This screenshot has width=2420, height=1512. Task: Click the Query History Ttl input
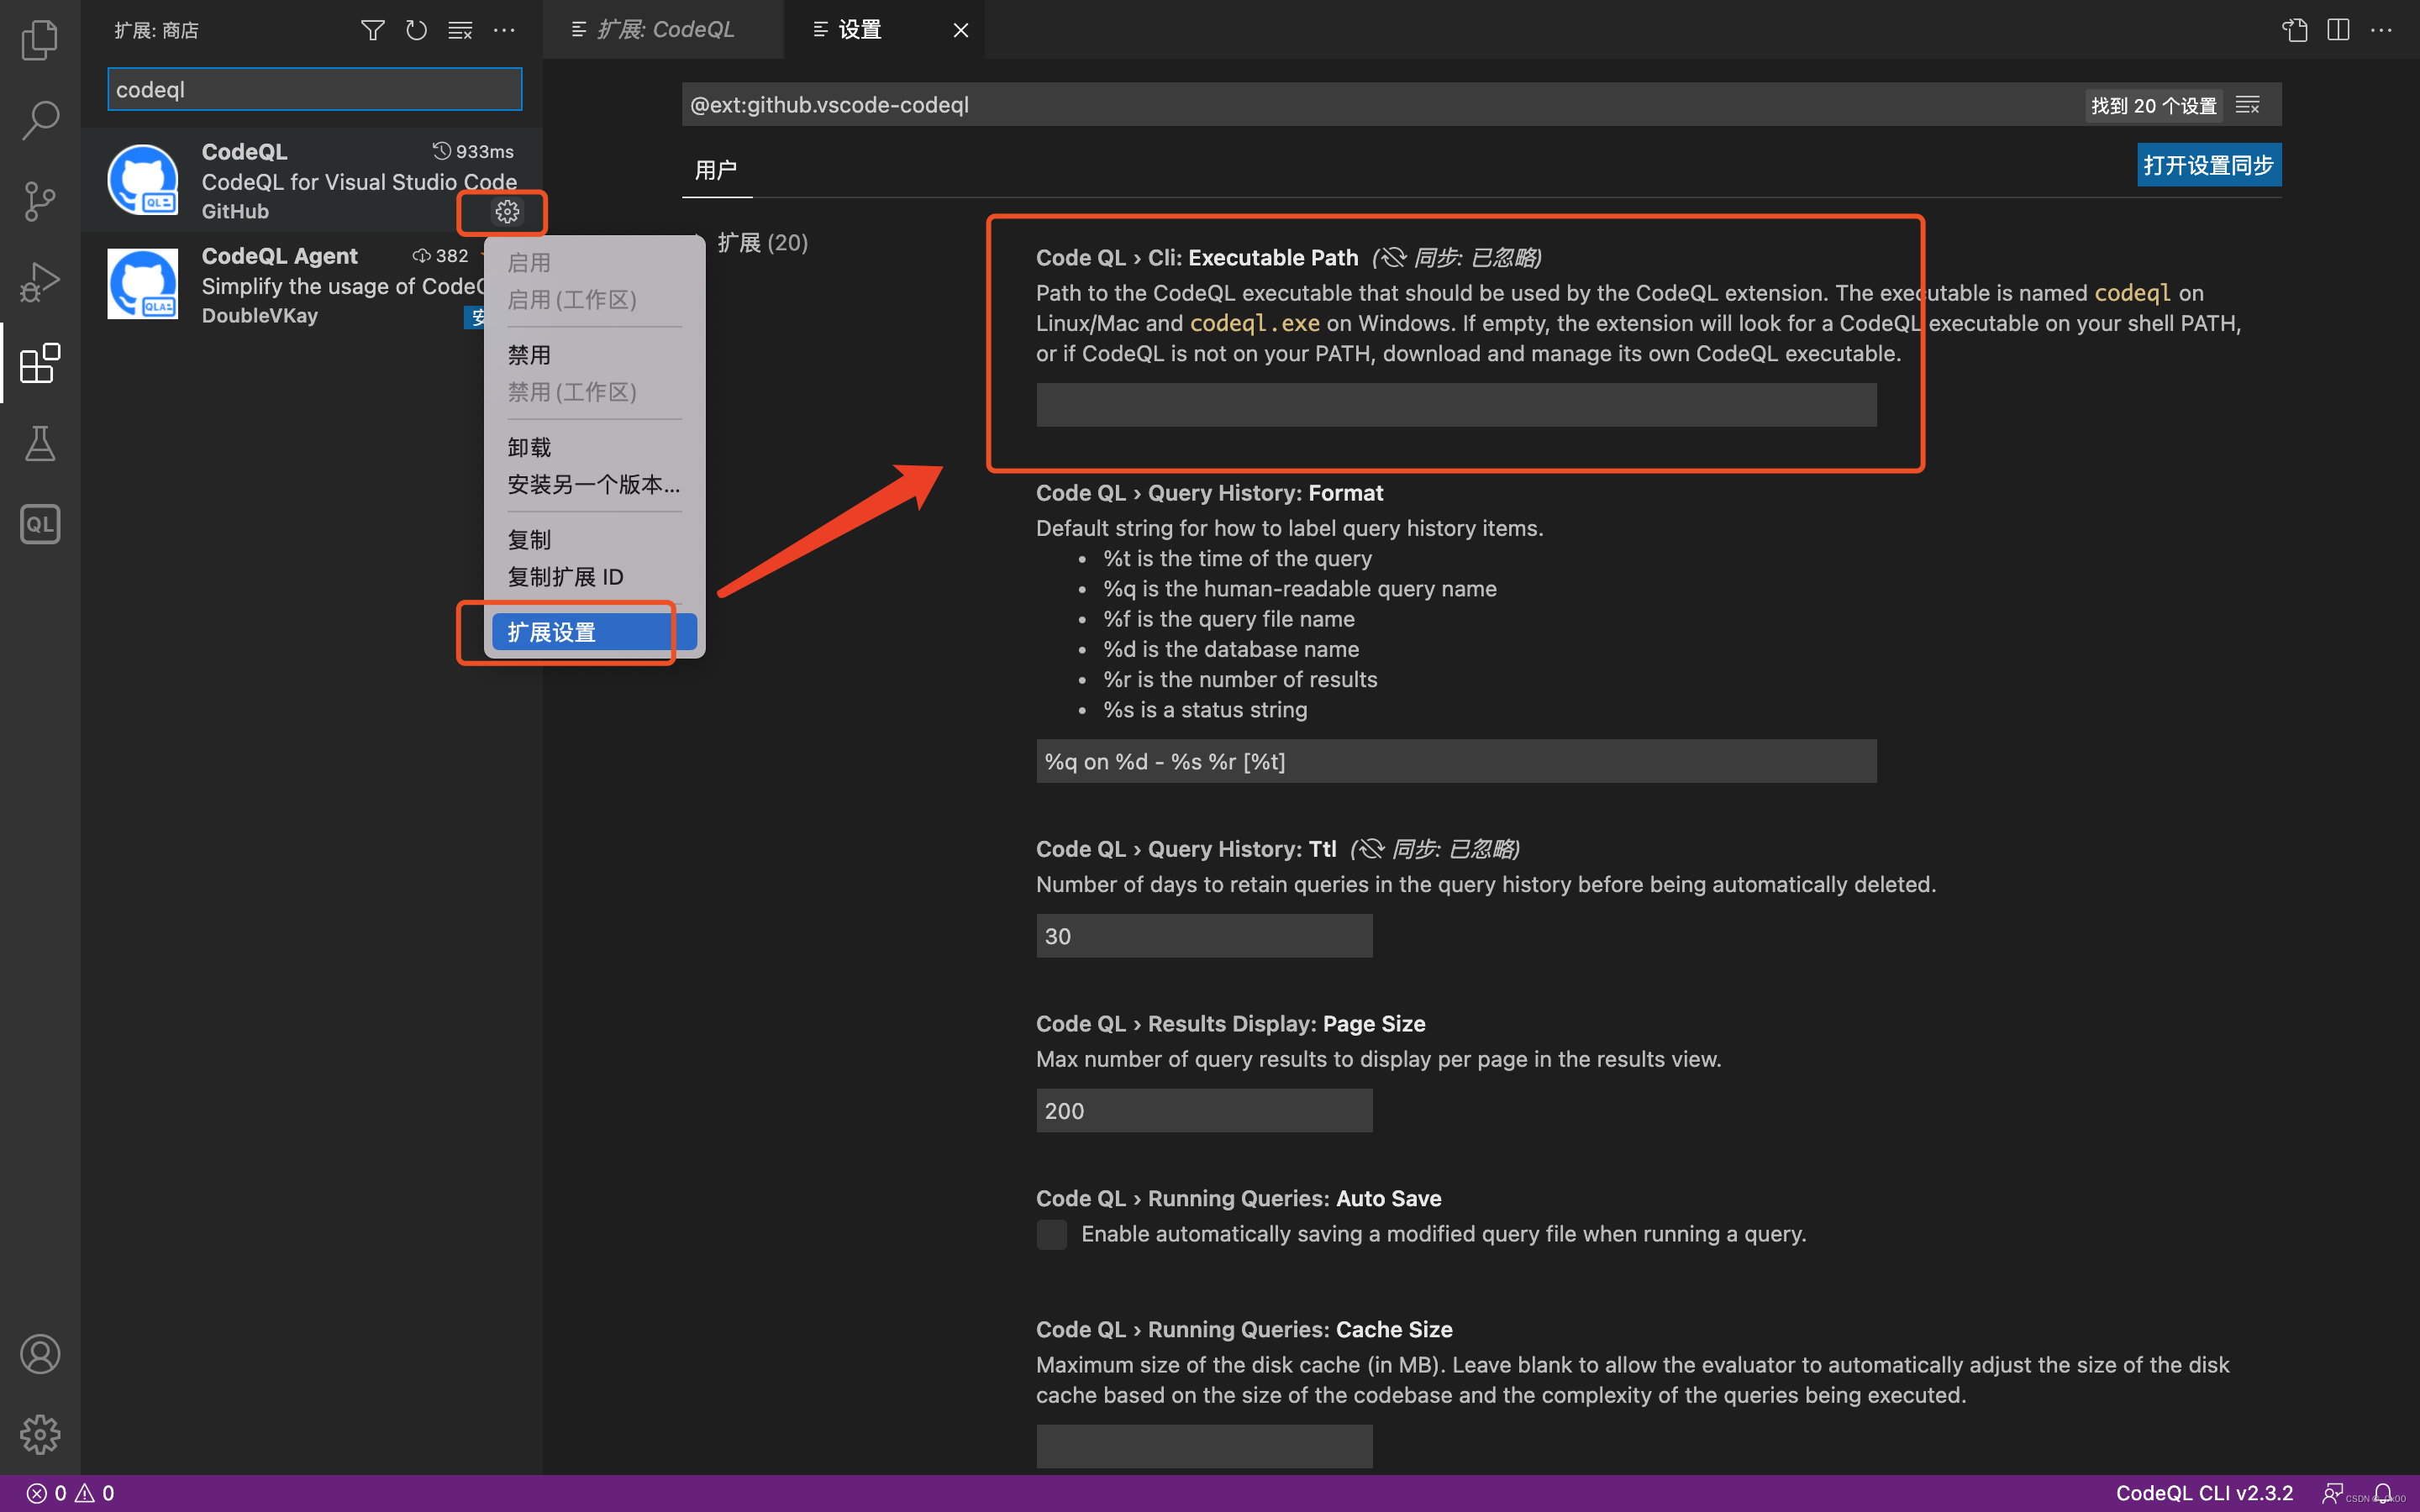pyautogui.click(x=1204, y=936)
